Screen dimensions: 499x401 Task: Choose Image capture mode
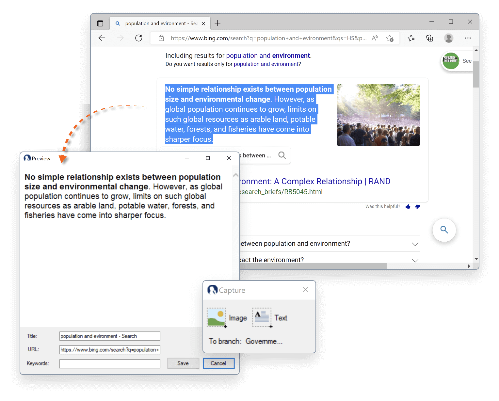pyautogui.click(x=227, y=317)
